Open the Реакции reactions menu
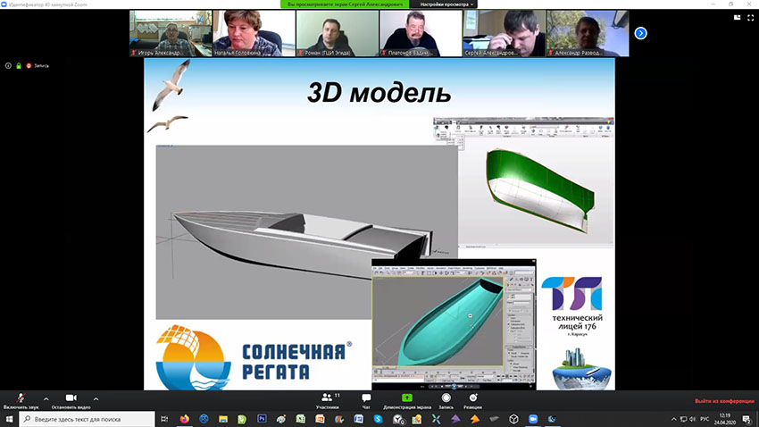 472,399
